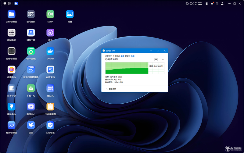Screen dimensions: 244x153
Task: Open the DLNA app icon
Action: tap(50, 14)
